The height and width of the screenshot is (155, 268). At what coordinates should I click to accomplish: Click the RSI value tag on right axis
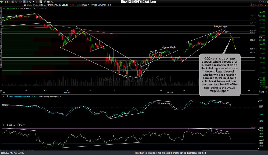pyautogui.click(x=261, y=140)
